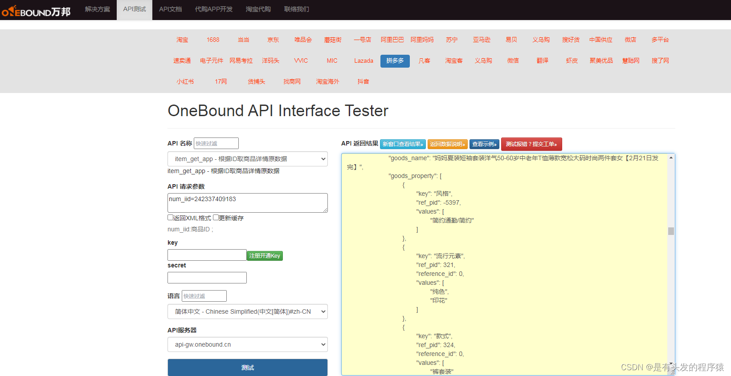
Task: Select the 微信 platform link
Action: point(513,61)
